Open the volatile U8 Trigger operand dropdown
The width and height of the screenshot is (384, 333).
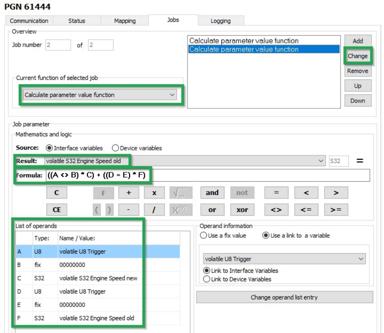[x=283, y=259]
